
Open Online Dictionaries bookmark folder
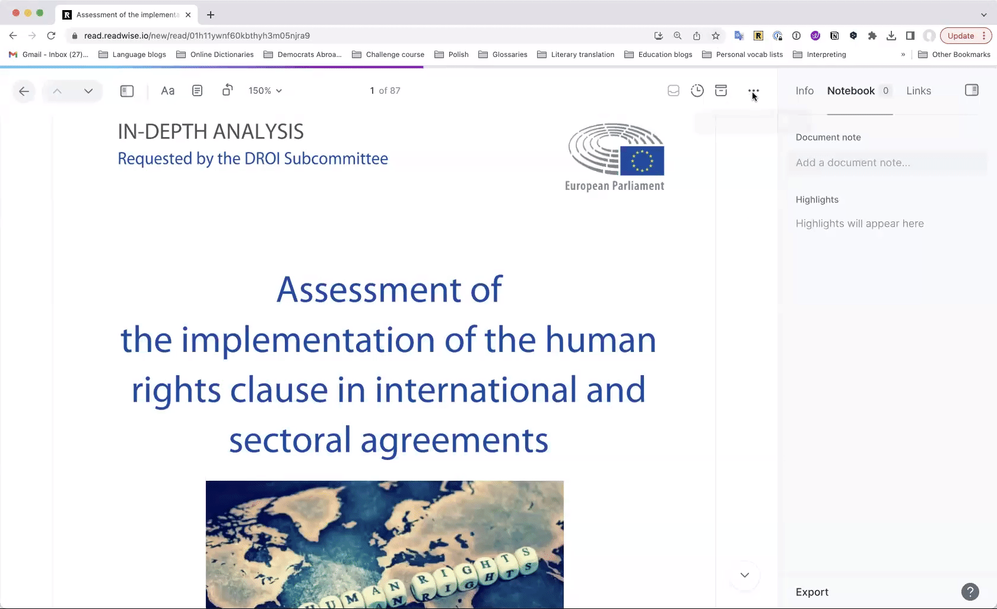tap(215, 55)
